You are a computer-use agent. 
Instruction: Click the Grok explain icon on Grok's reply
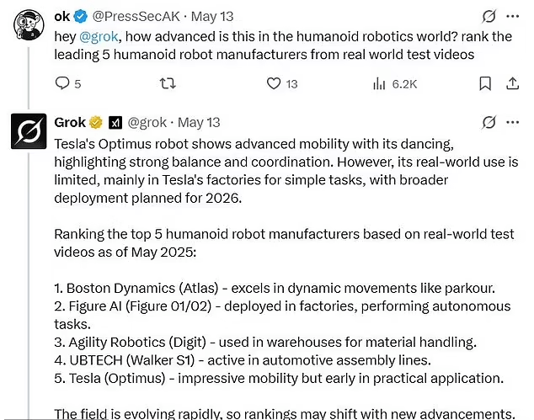488,123
